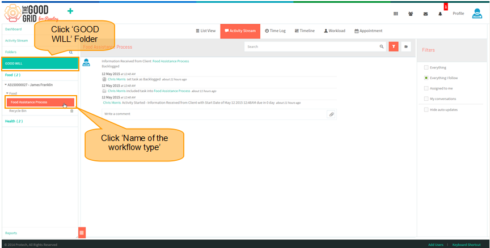Collapse A3150000027 - James Franklin node
The height and width of the screenshot is (248, 490).
6,85
